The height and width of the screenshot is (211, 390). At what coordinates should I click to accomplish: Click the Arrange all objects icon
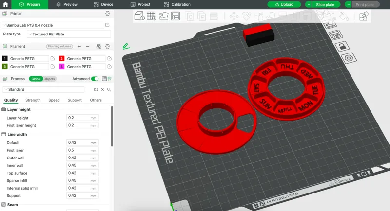pos(175,16)
